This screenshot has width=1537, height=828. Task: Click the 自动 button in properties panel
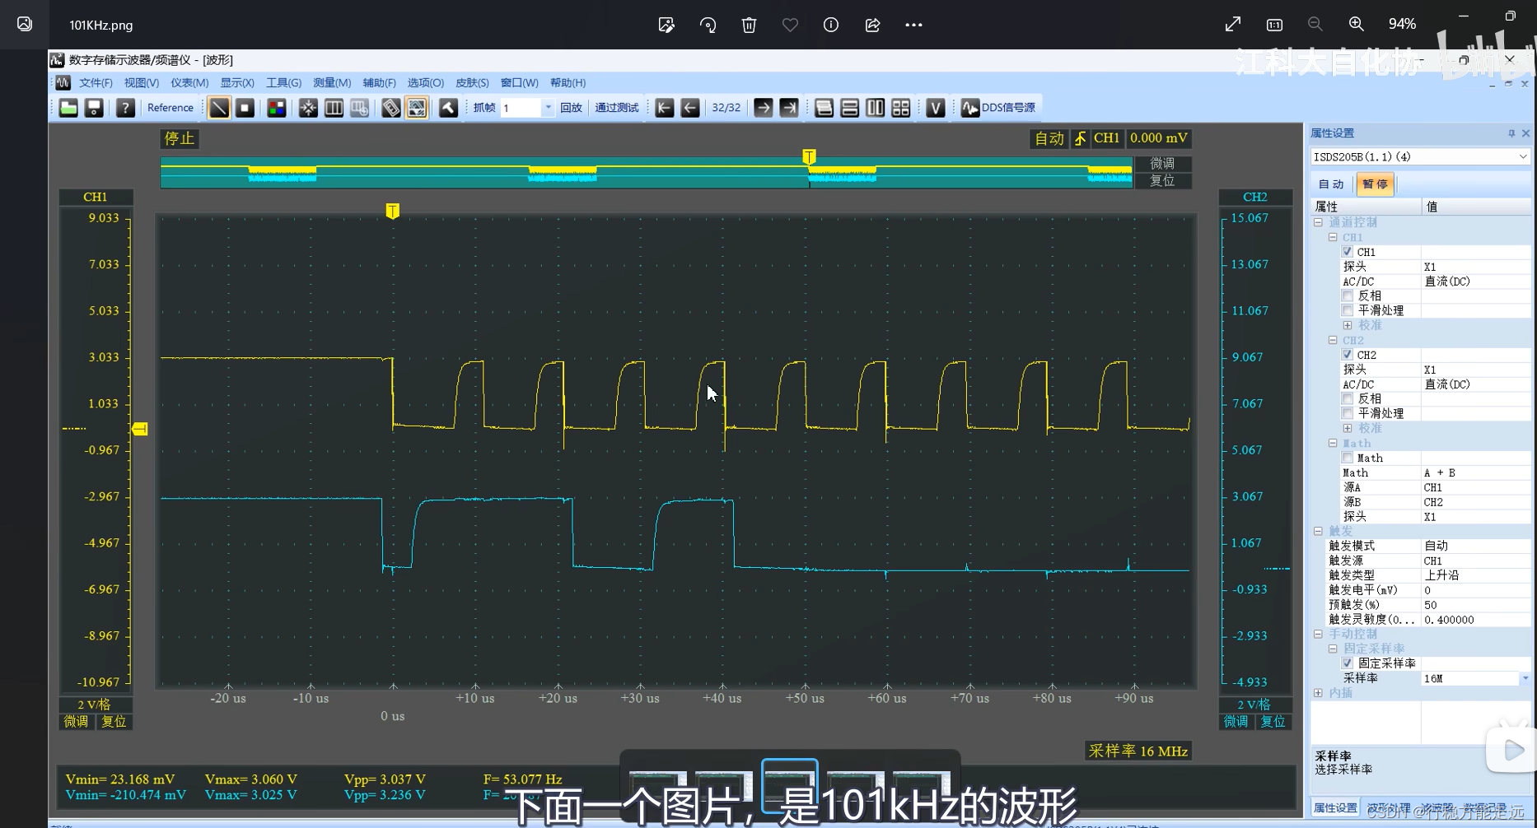pyautogui.click(x=1331, y=184)
